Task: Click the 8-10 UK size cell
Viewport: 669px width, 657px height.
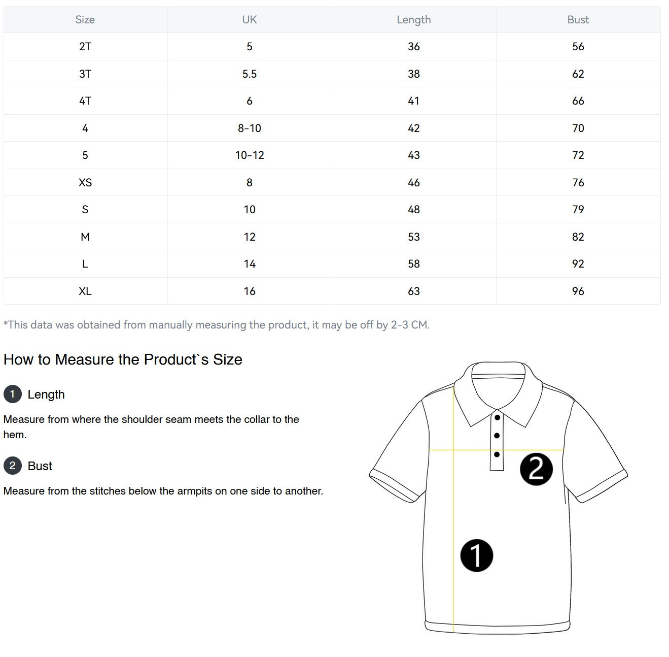Action: [250, 128]
